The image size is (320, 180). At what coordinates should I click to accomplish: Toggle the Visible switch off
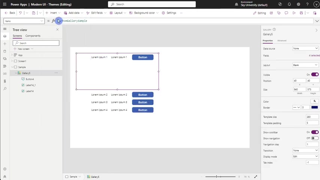[315, 75]
